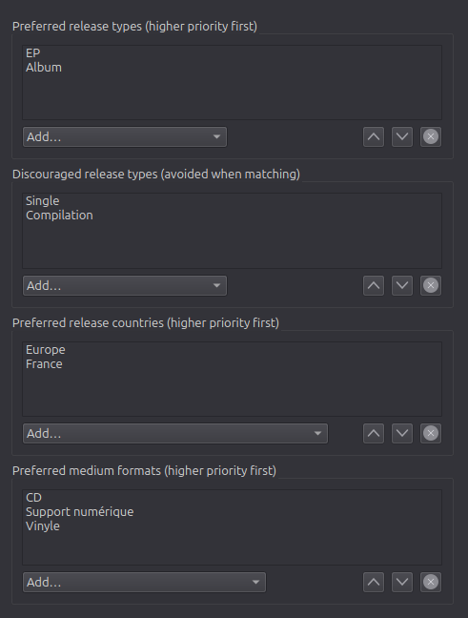Open Add dropdown for preferred release countries

[x=175, y=434]
